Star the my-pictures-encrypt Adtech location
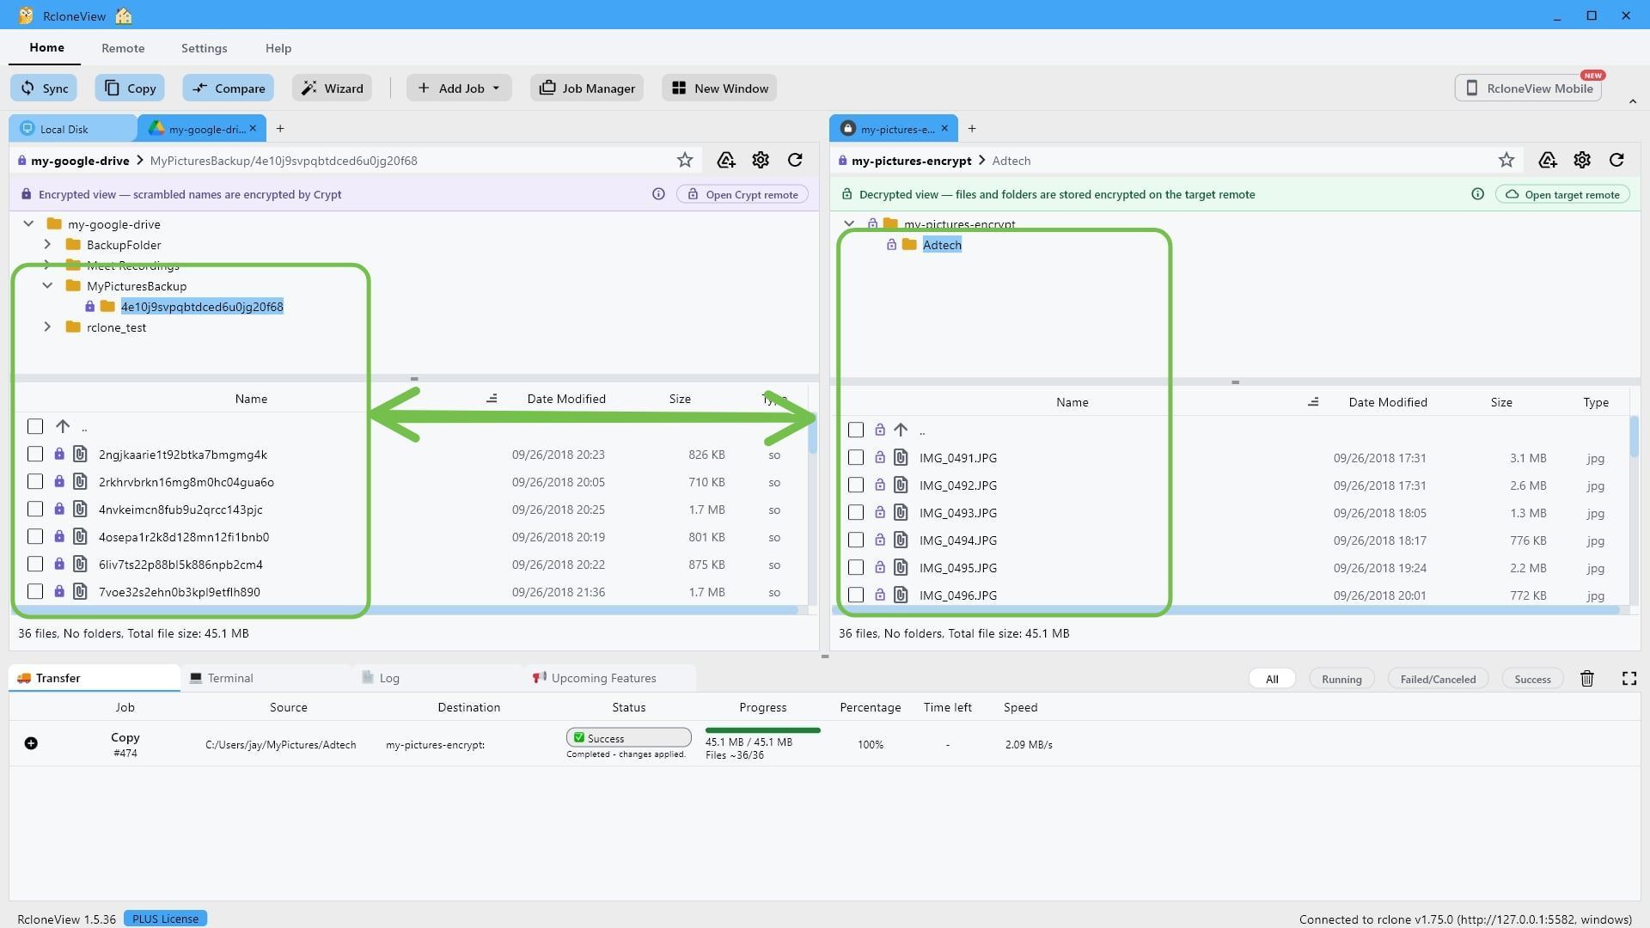The image size is (1650, 928). click(x=1506, y=160)
